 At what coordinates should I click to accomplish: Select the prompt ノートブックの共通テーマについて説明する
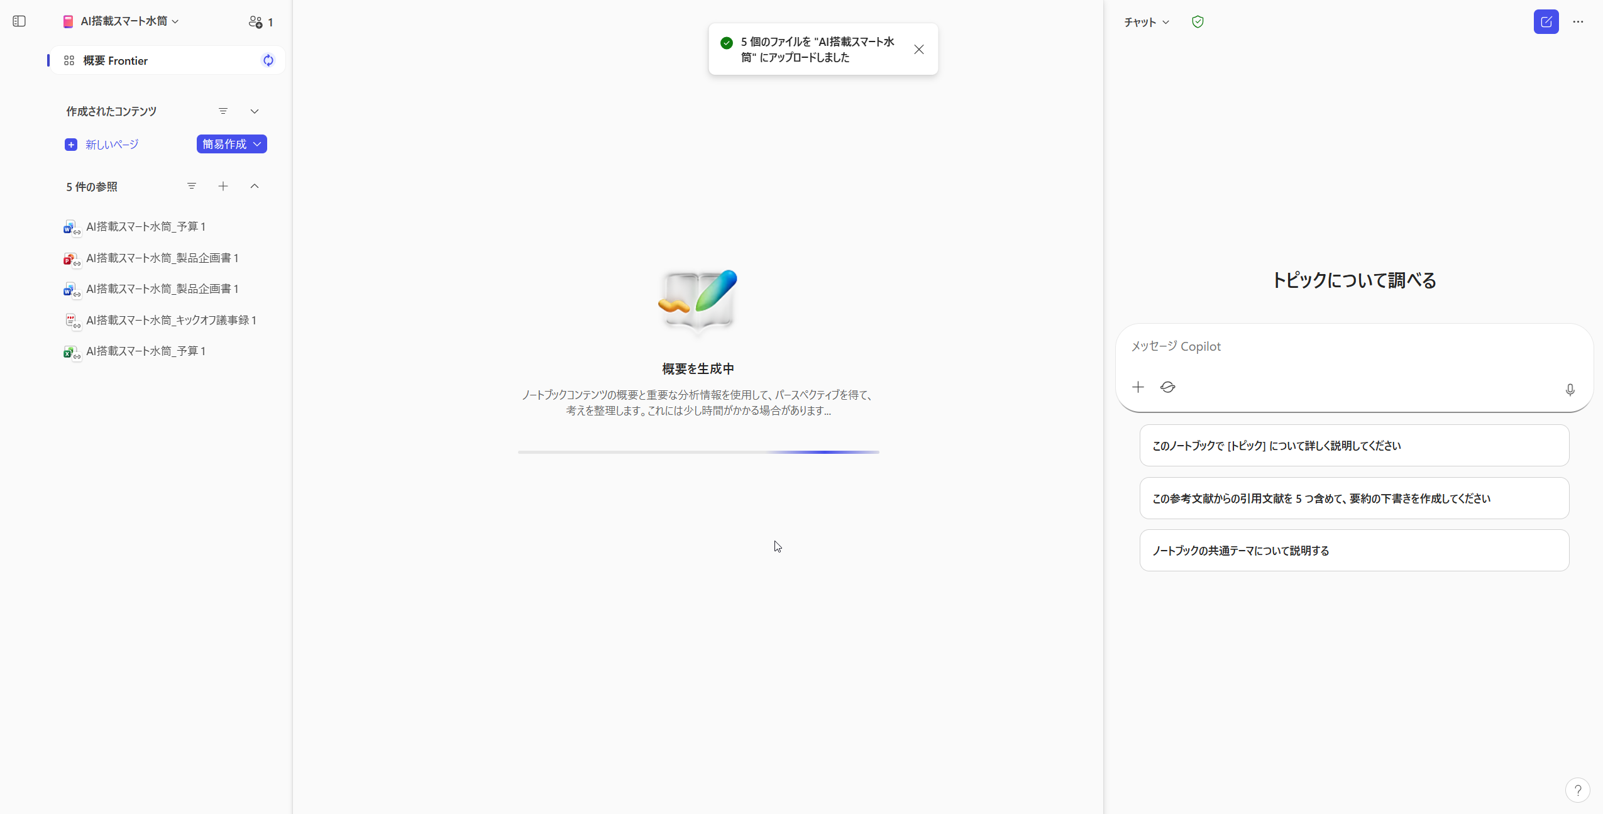[x=1353, y=549]
